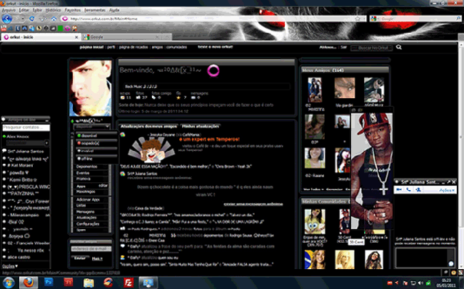Click enviar uma mensagem anônima link
This screenshot has width=464, height=289.
[x=253, y=204]
